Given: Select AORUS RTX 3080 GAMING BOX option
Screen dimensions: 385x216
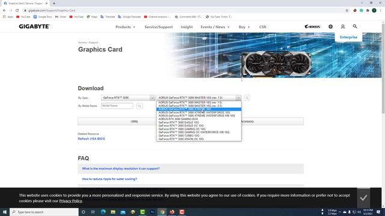Looking at the screenshot, I should tap(199, 119).
